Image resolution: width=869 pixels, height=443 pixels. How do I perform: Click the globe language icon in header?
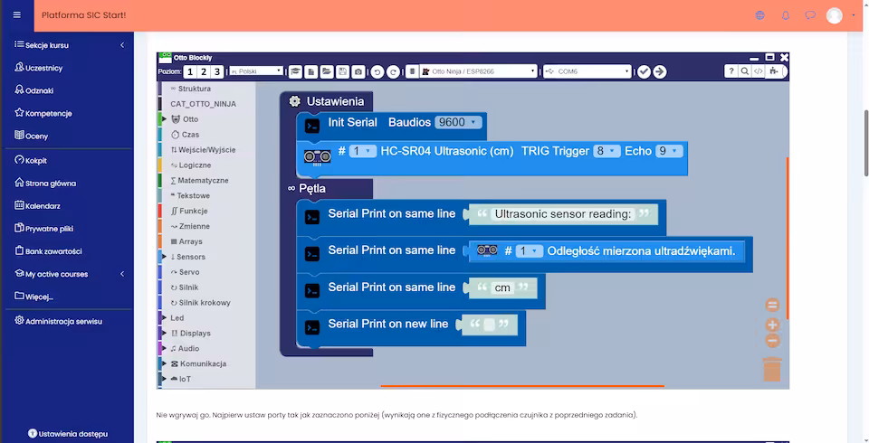click(759, 15)
